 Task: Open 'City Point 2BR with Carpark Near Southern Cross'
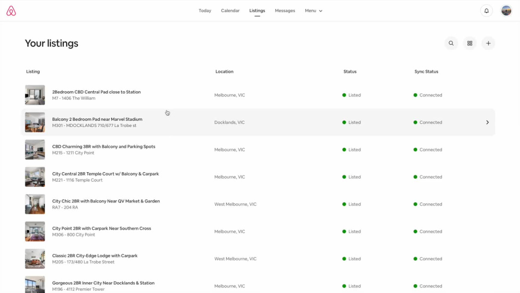101,228
